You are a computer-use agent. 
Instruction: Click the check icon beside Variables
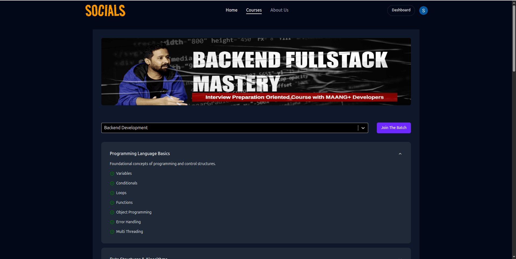tap(112, 174)
